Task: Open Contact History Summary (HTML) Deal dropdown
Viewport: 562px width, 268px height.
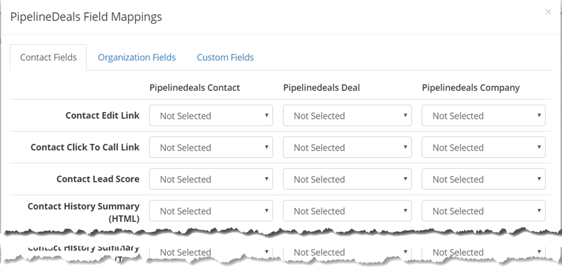Action: coord(347,211)
